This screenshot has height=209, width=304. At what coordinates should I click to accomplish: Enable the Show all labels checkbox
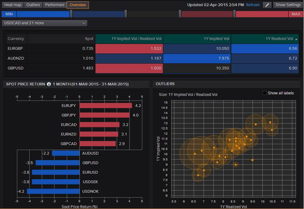tap(264, 93)
